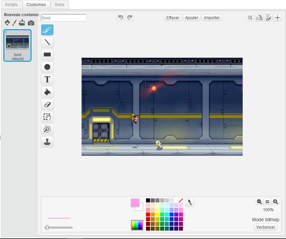This screenshot has width=286, height=239.
Task: Choose new costume from library
Action: [x=7, y=22]
